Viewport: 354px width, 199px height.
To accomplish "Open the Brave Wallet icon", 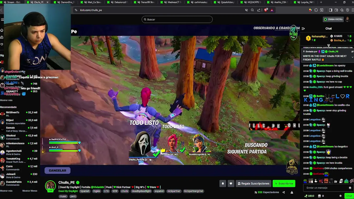I will coord(336,10).
